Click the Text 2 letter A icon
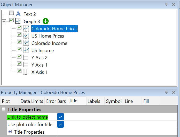The height and width of the screenshot is (137, 180). [18, 14]
